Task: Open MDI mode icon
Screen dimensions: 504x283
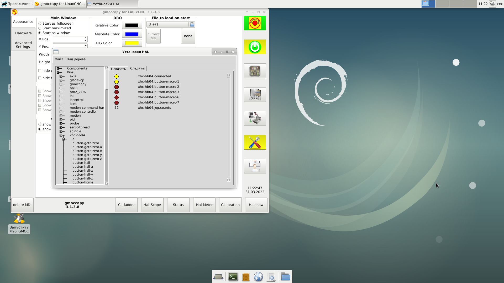Action: tap(255, 95)
